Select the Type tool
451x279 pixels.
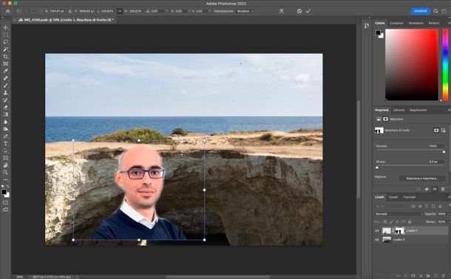(x=5, y=143)
